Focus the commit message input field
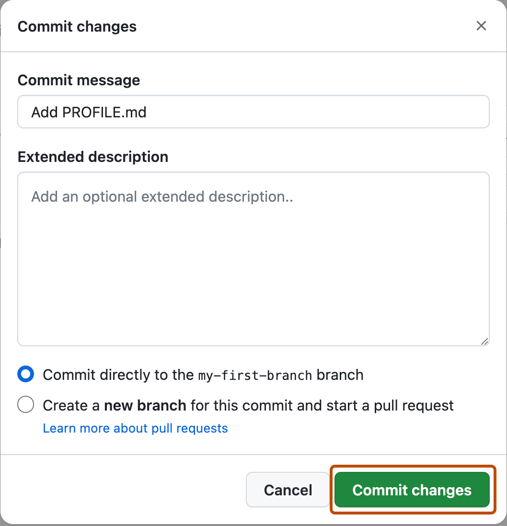The height and width of the screenshot is (526, 507). click(253, 112)
